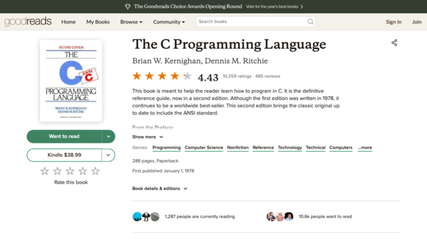Click the Want to read button
This screenshot has height=240, width=427.
(64, 136)
